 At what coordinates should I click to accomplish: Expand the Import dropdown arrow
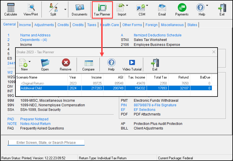pos(127,5)
